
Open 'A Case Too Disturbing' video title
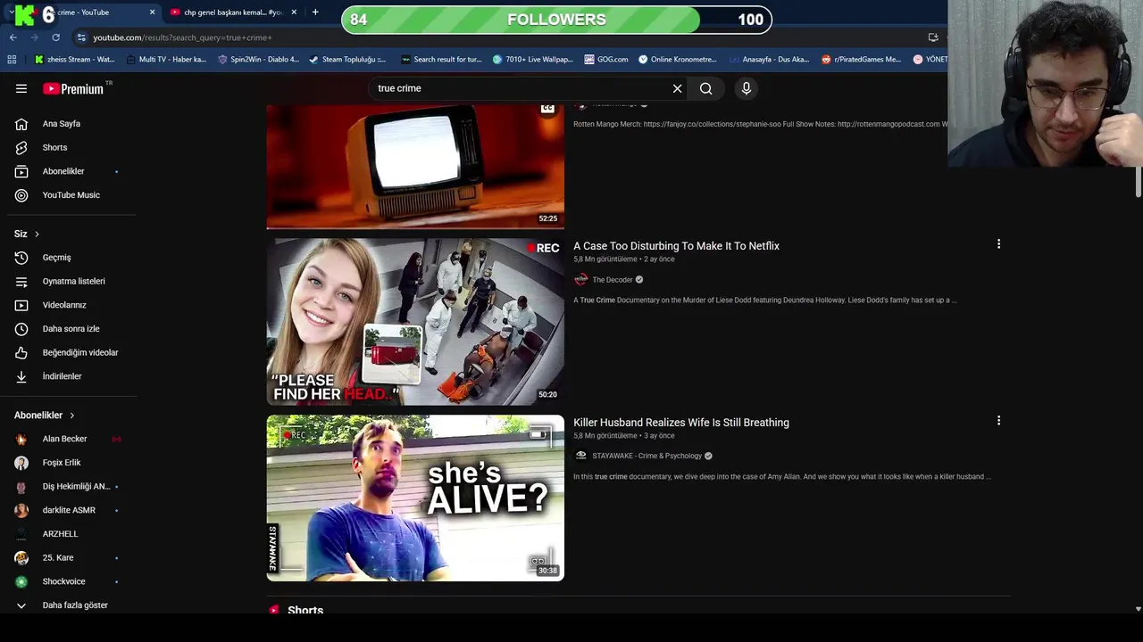(676, 246)
